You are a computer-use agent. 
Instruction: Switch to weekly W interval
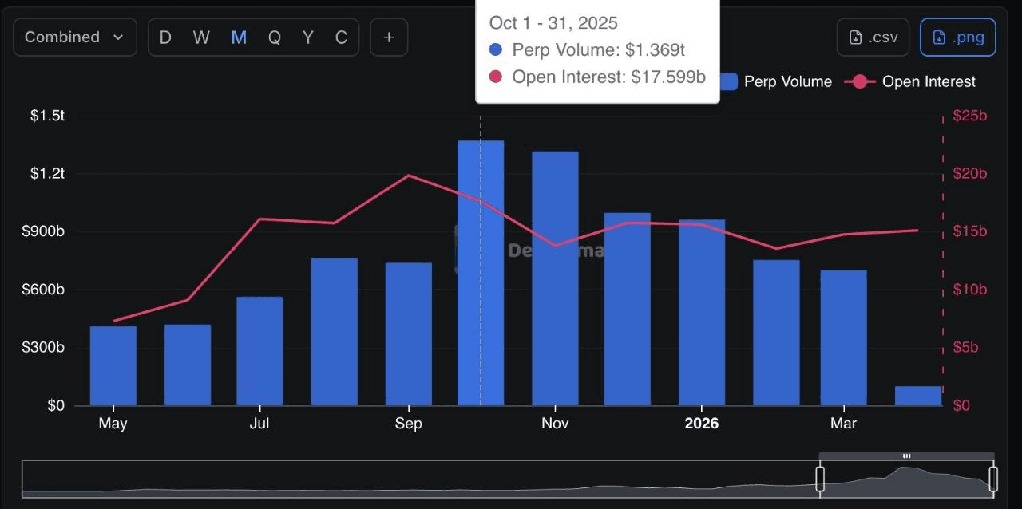point(201,37)
